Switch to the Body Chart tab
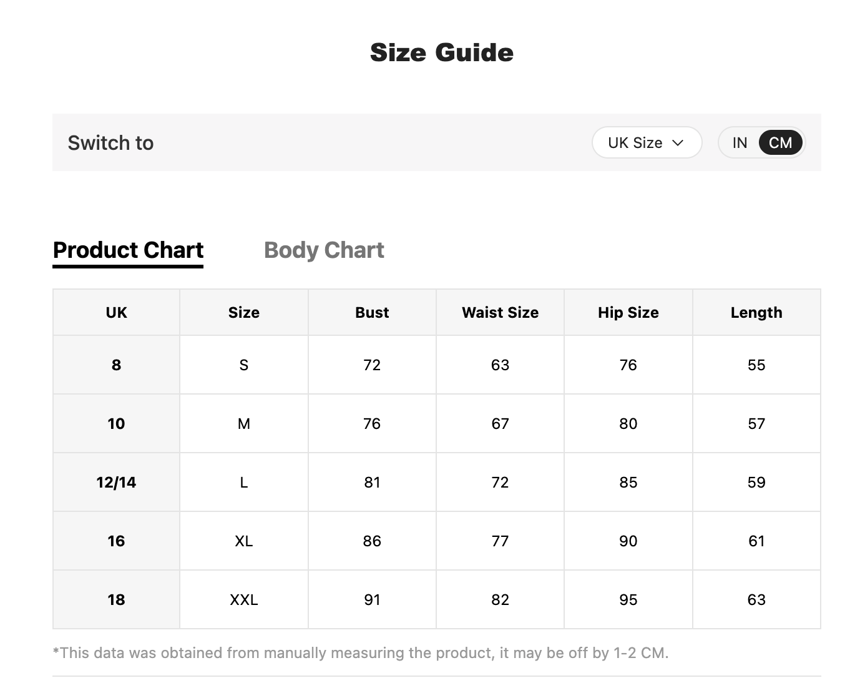The width and height of the screenshot is (860, 688). tap(324, 250)
